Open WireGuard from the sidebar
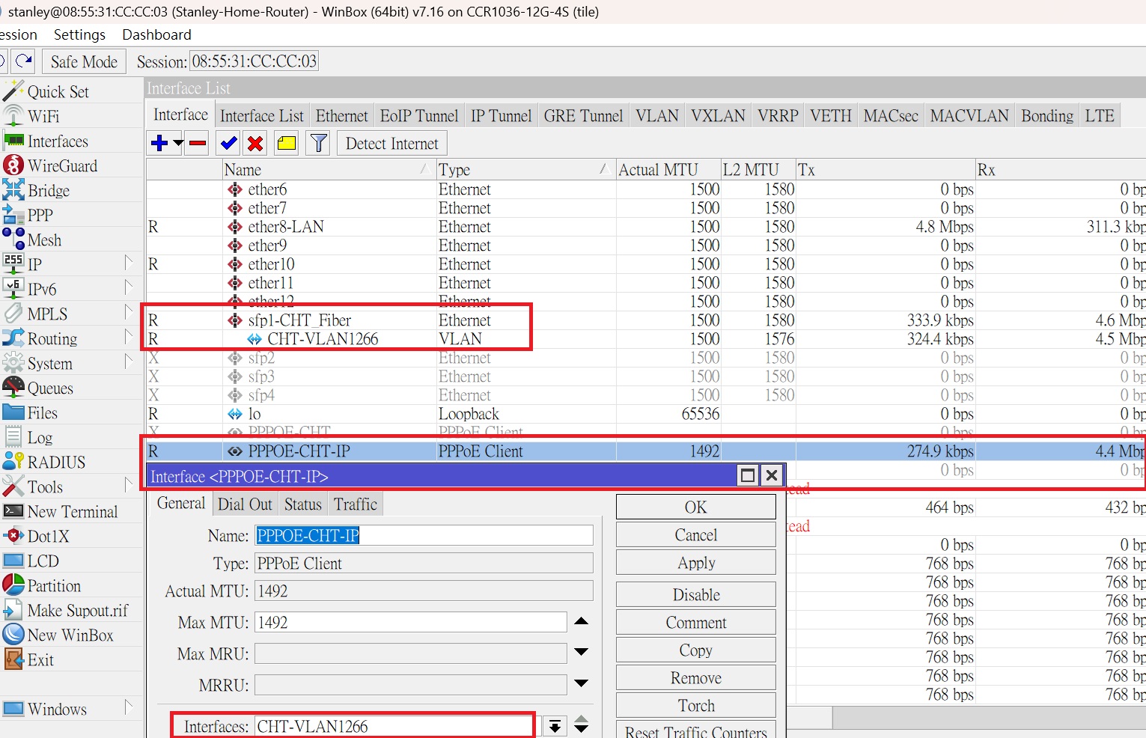 62,165
